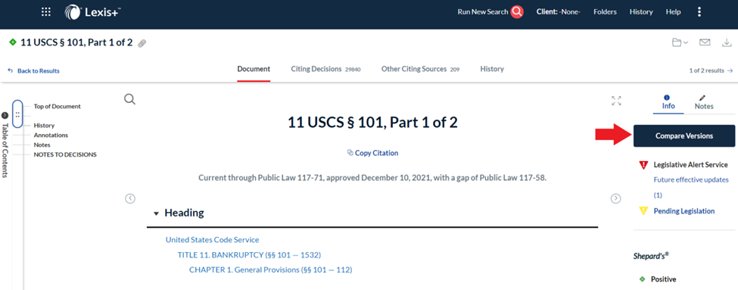Go Back to Results

click(34, 70)
